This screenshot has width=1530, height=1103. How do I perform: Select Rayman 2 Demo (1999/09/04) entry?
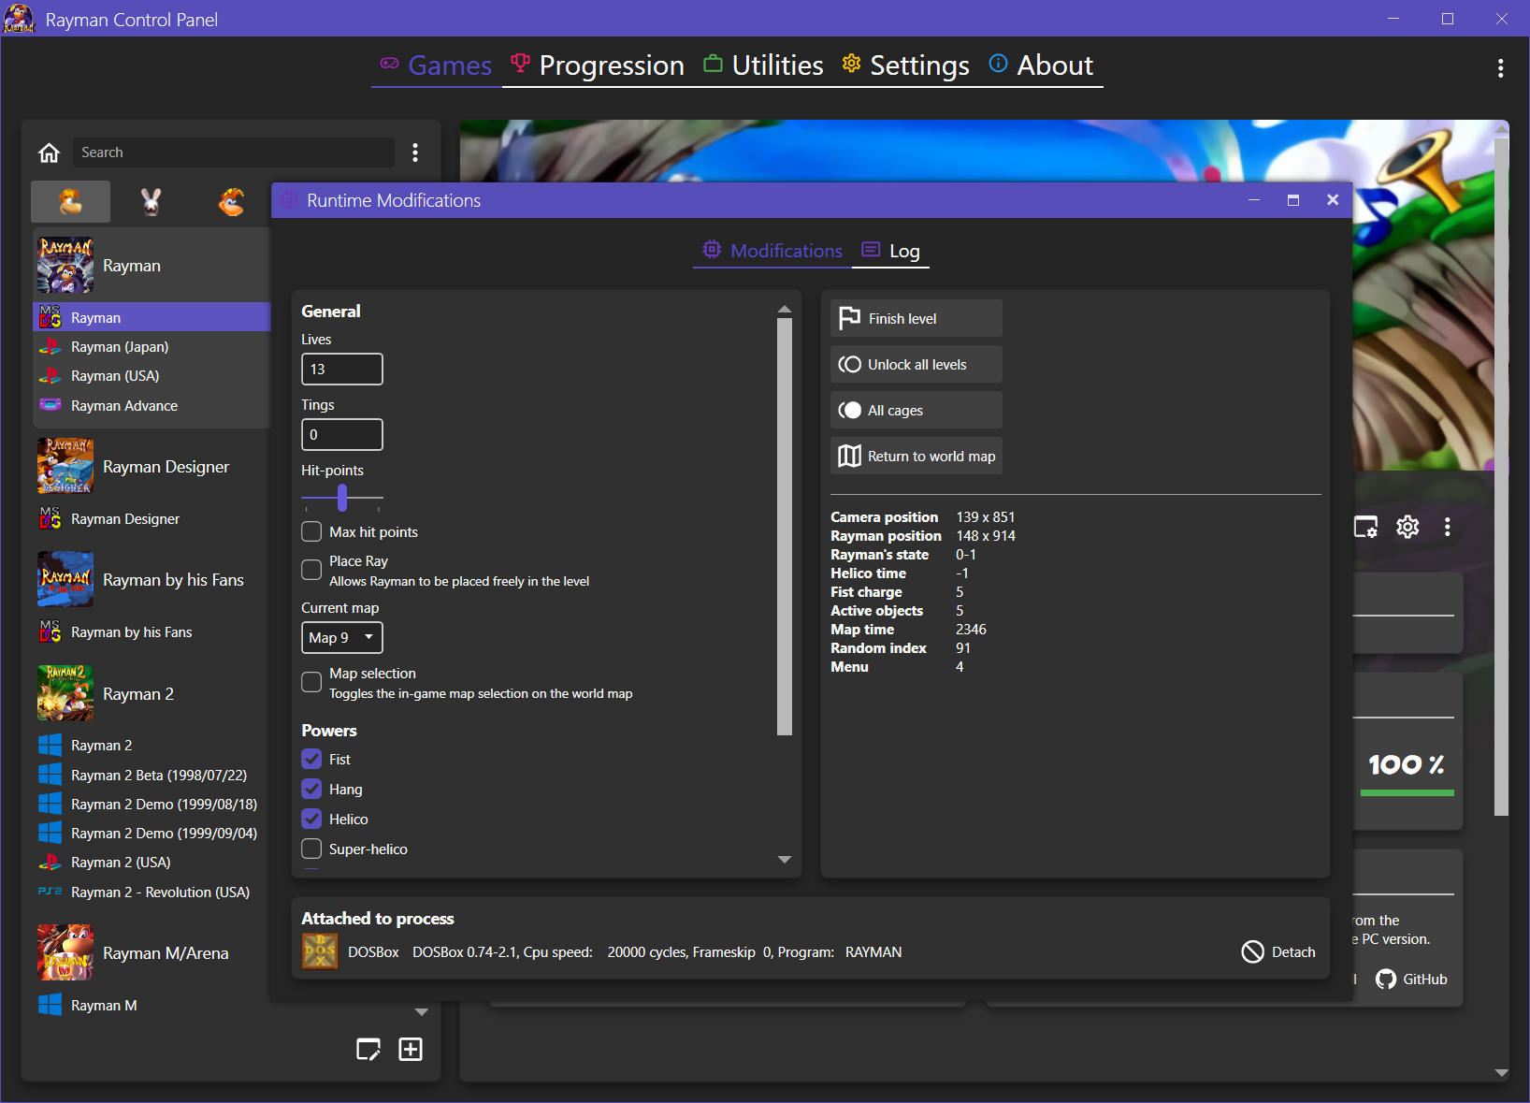coord(152,834)
